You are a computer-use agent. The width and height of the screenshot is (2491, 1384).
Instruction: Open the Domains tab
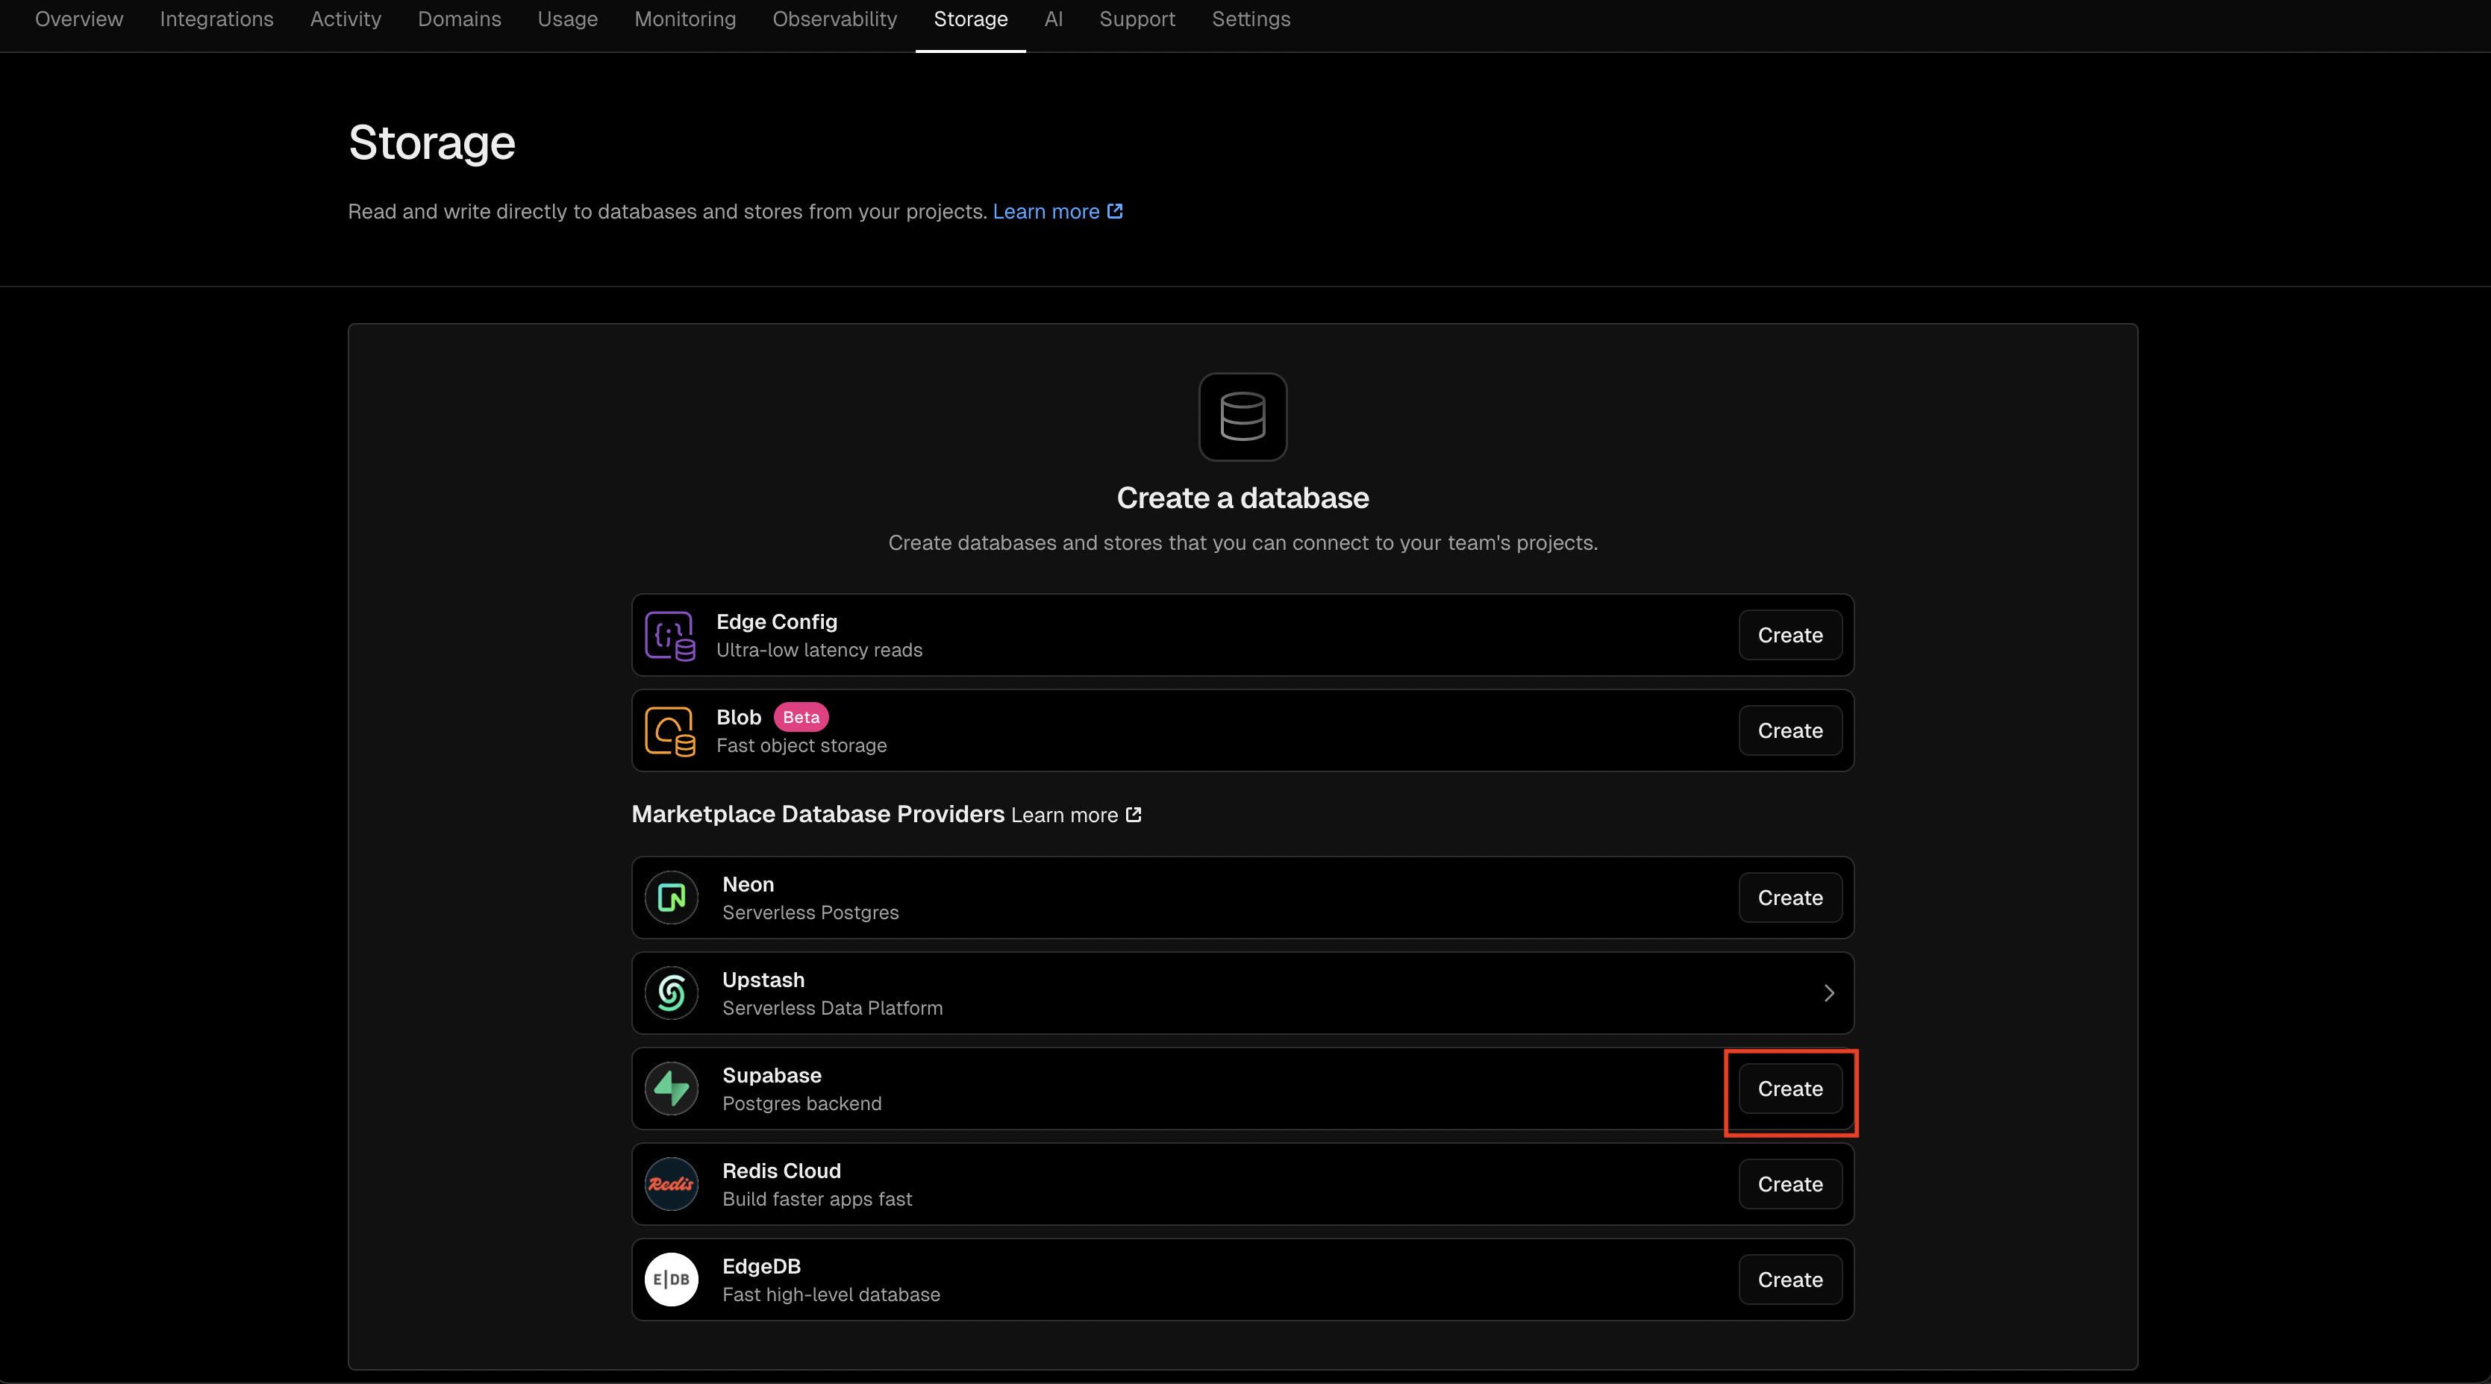pyautogui.click(x=460, y=19)
